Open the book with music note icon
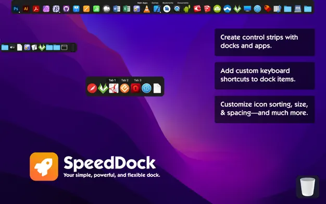The image size is (326, 204). (x=278, y=9)
